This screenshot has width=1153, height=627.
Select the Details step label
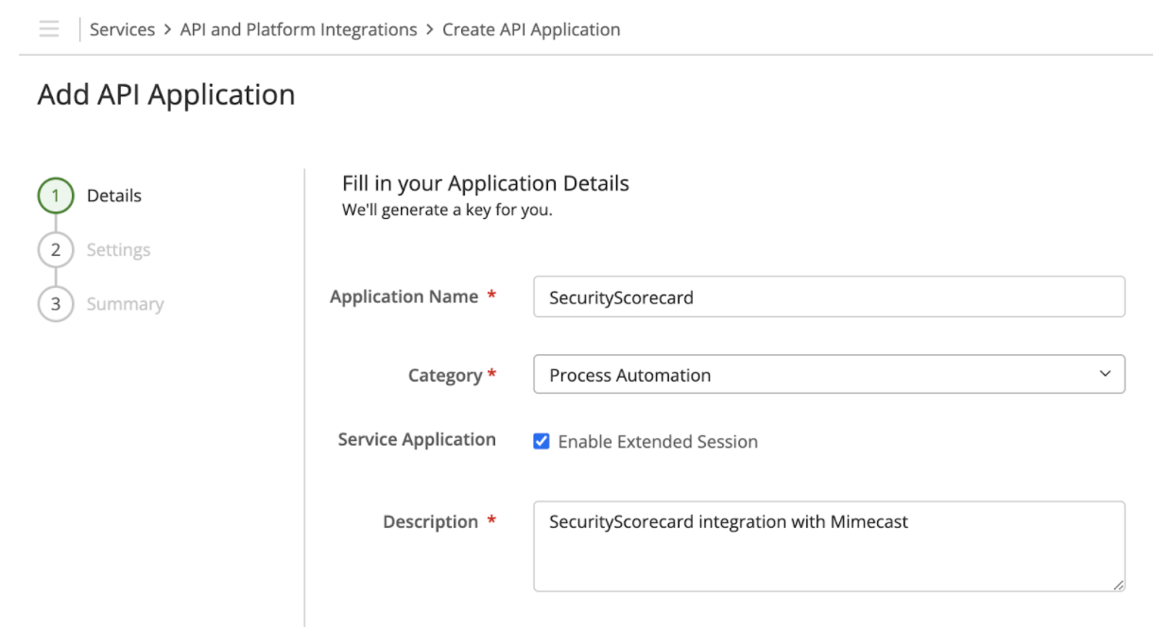(x=113, y=195)
